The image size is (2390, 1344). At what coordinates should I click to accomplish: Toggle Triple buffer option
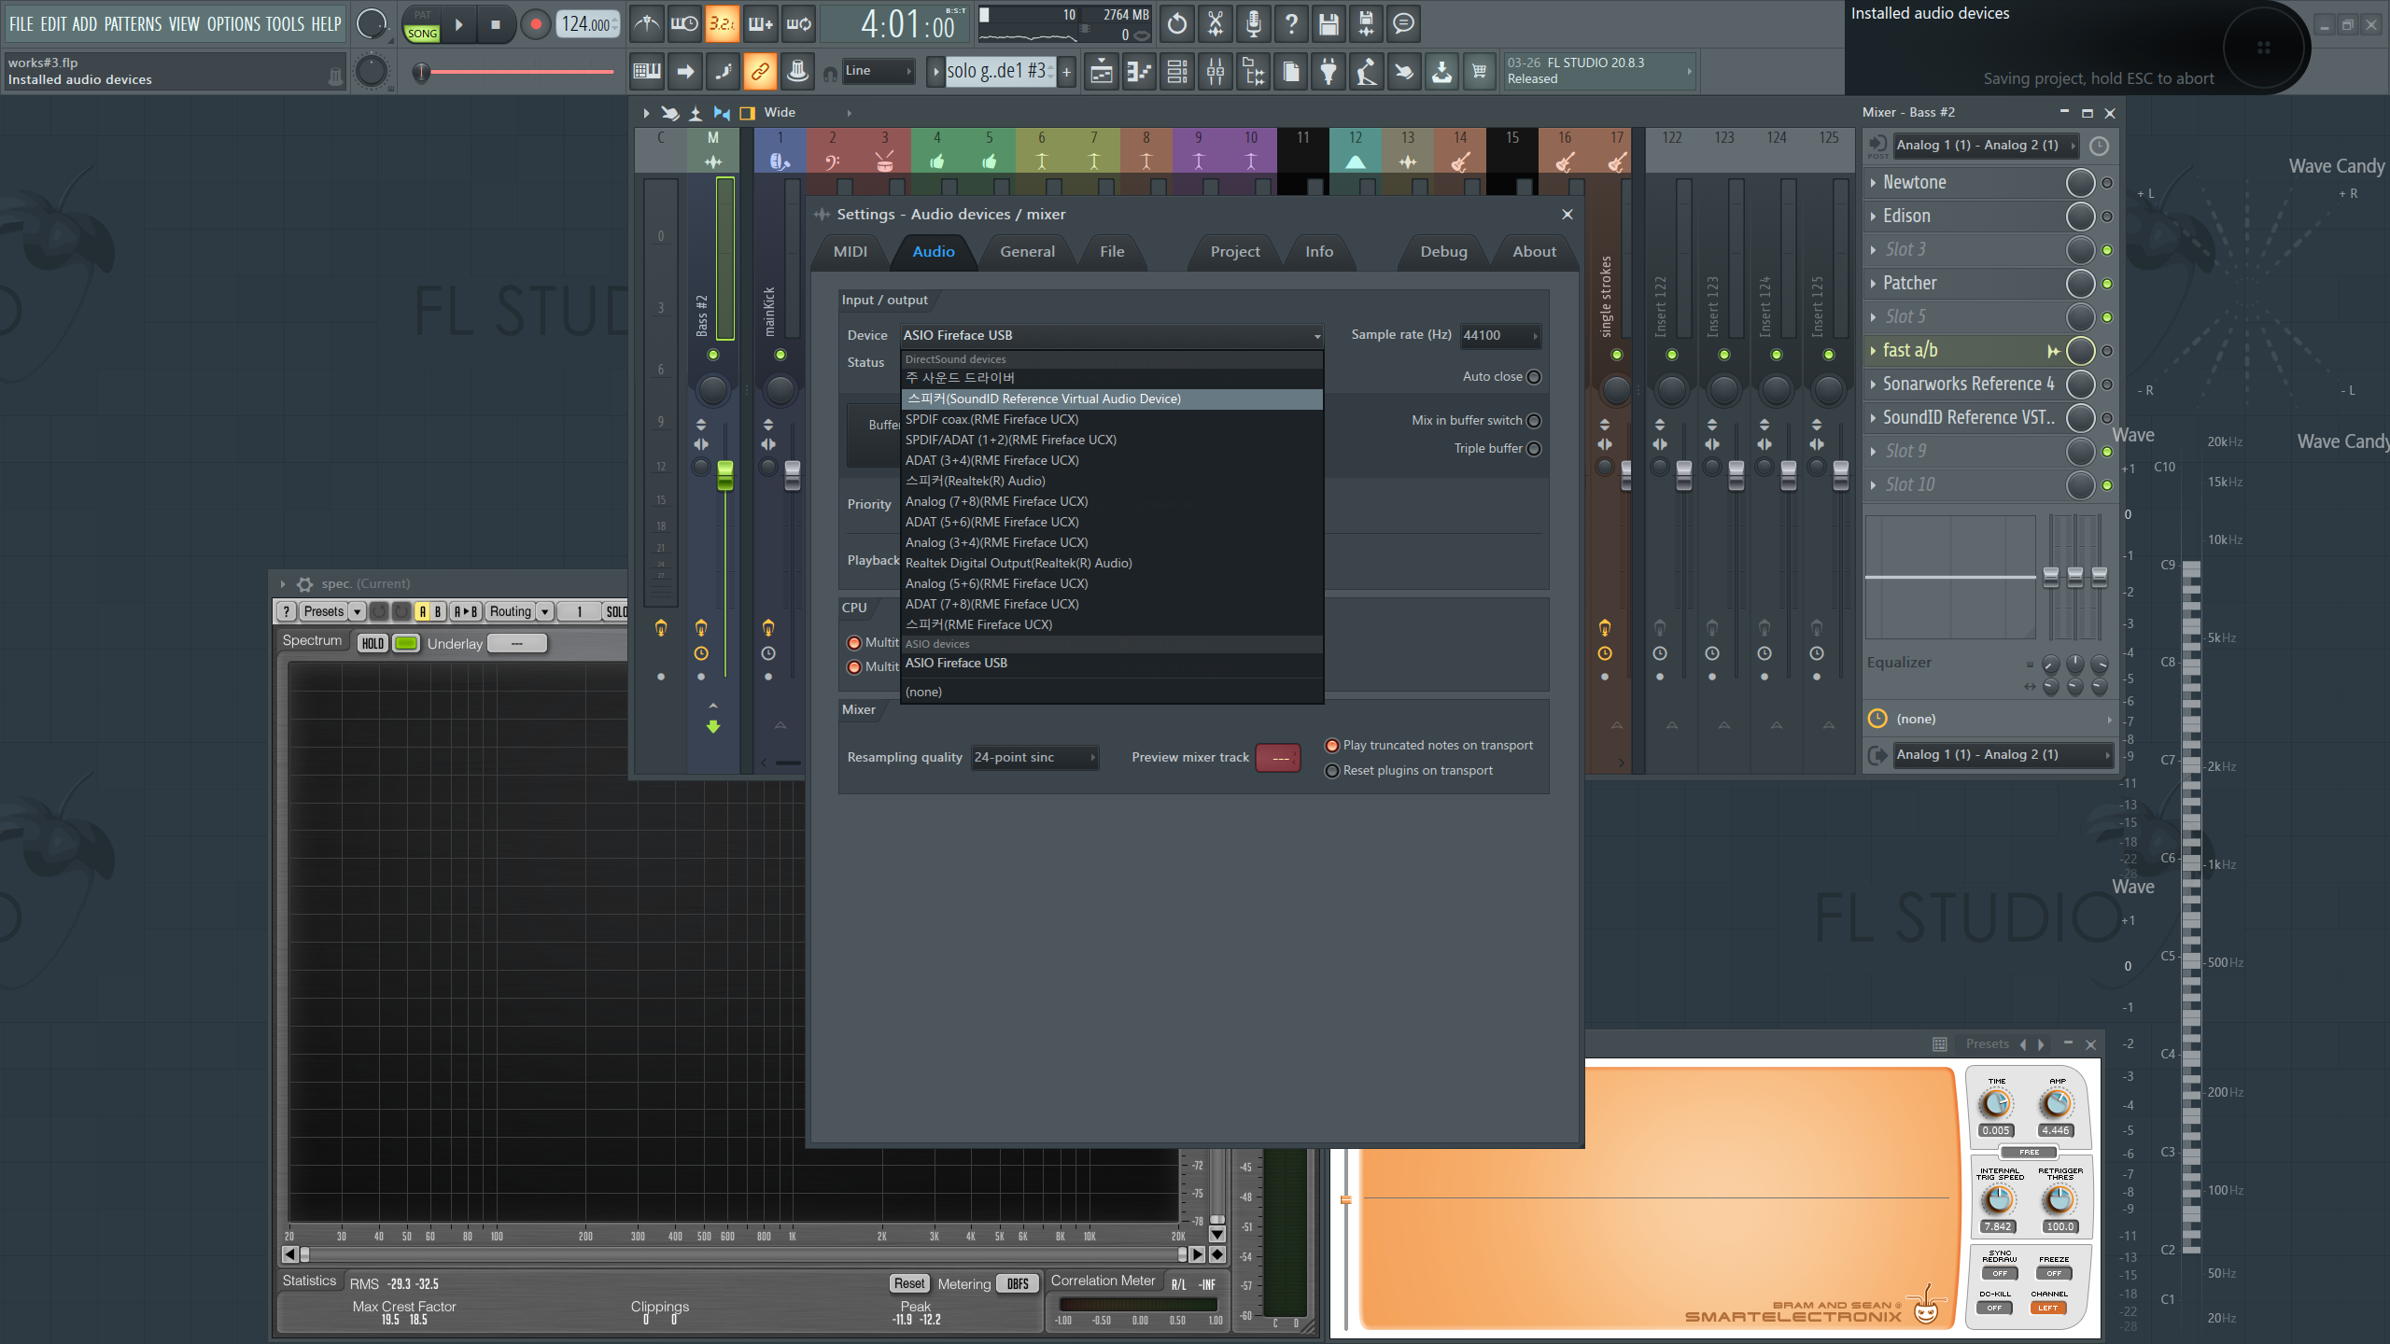click(1534, 449)
